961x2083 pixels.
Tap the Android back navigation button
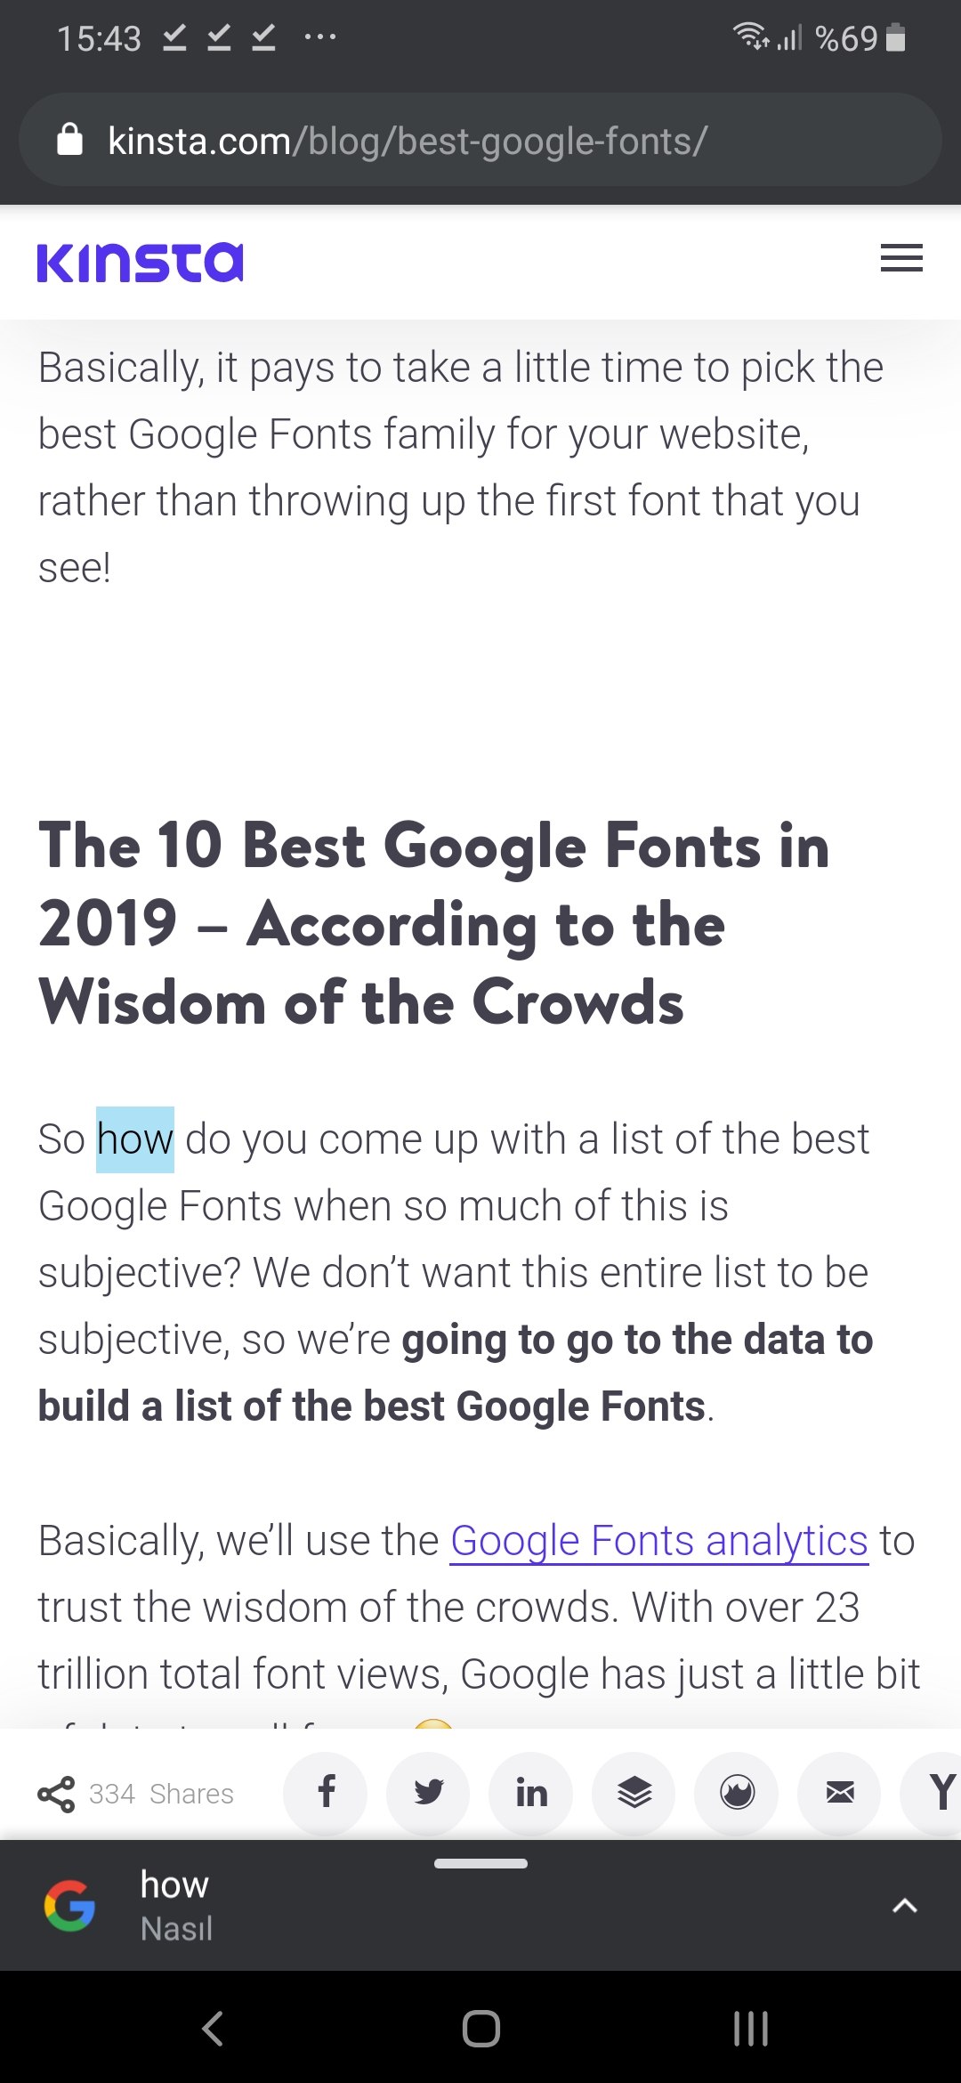pyautogui.click(x=212, y=2029)
